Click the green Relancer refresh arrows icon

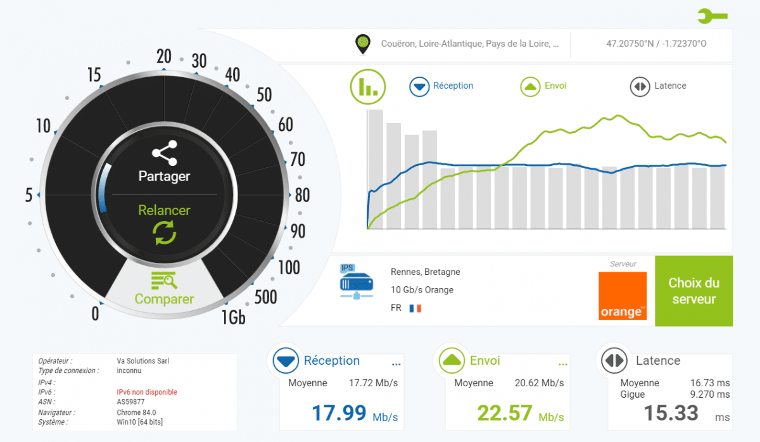coord(164,234)
